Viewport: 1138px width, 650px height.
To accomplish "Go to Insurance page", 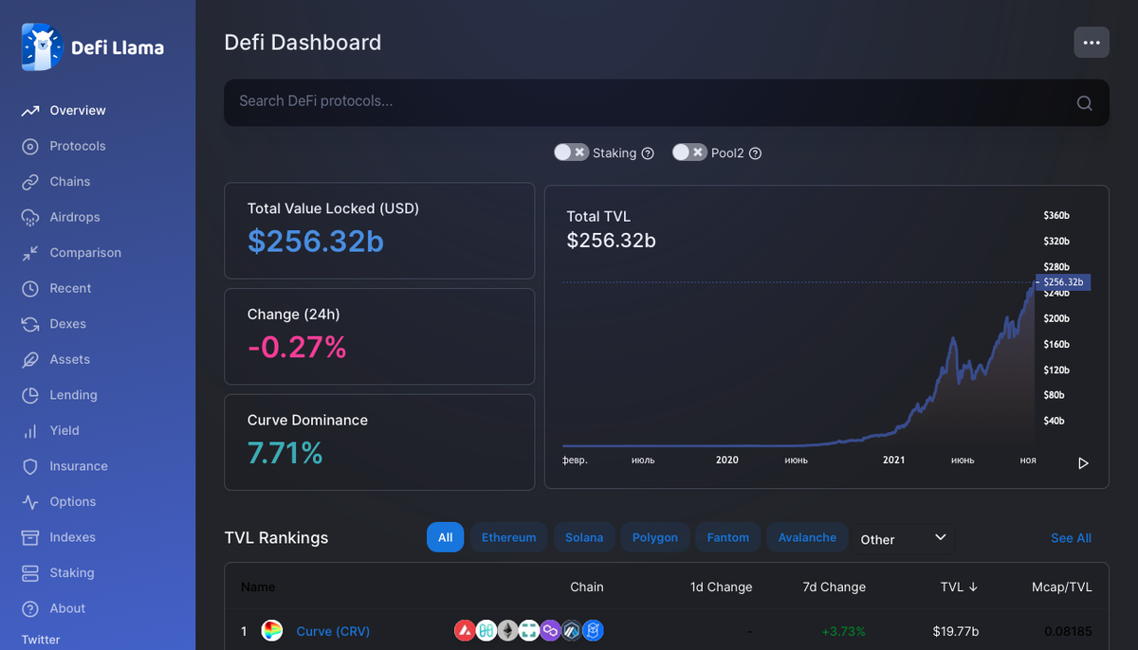I will click(x=79, y=466).
